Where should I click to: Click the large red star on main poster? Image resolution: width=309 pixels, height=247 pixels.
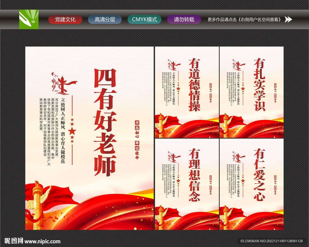pos(72,131)
